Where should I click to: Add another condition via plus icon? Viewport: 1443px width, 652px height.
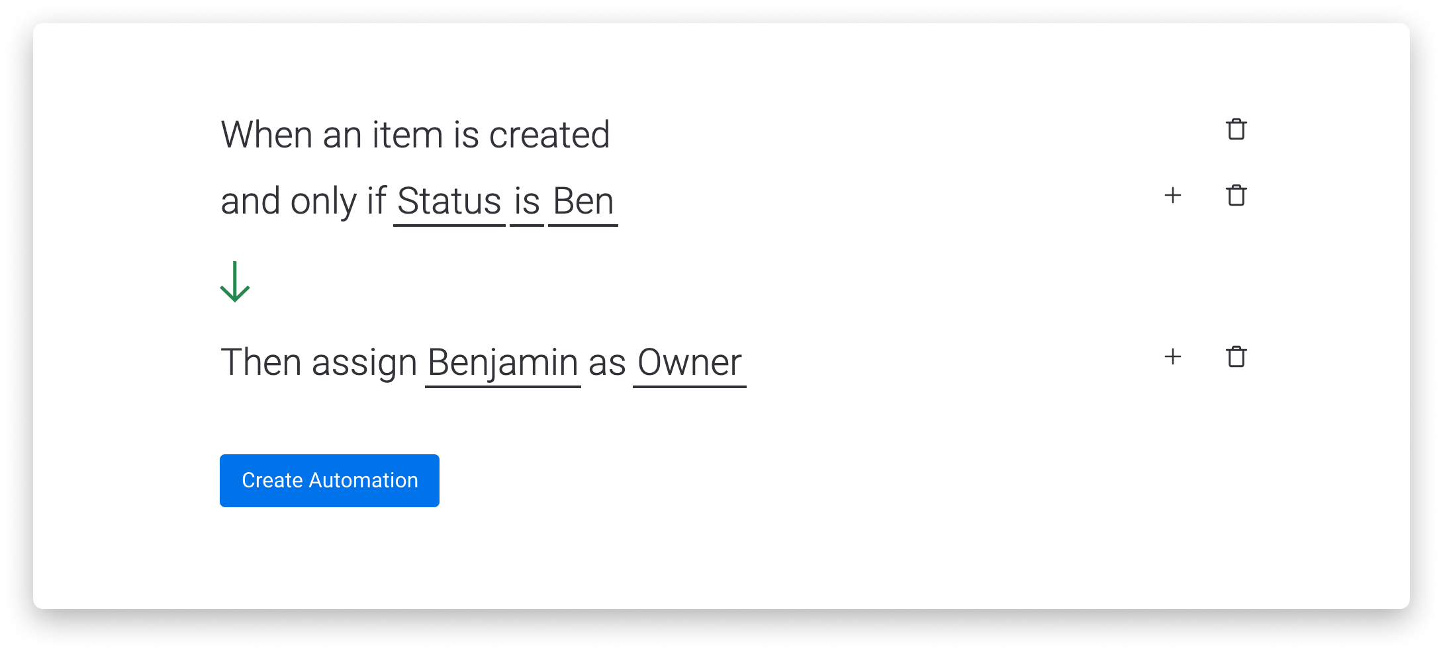tap(1172, 195)
